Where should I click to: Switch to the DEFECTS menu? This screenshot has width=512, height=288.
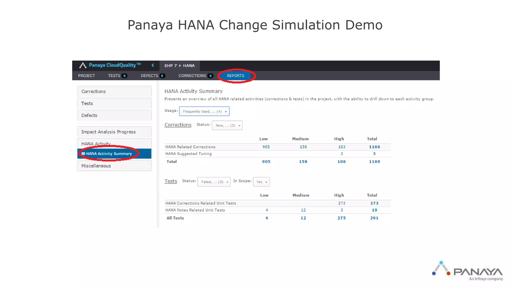click(149, 76)
